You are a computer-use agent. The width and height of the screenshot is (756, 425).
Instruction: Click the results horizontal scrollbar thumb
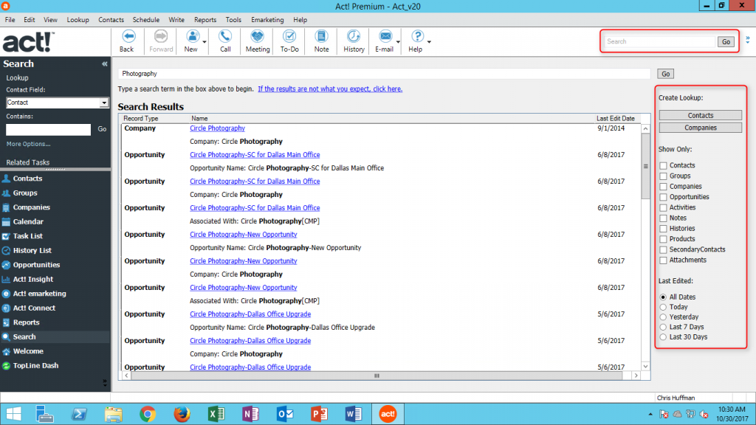[377, 376]
